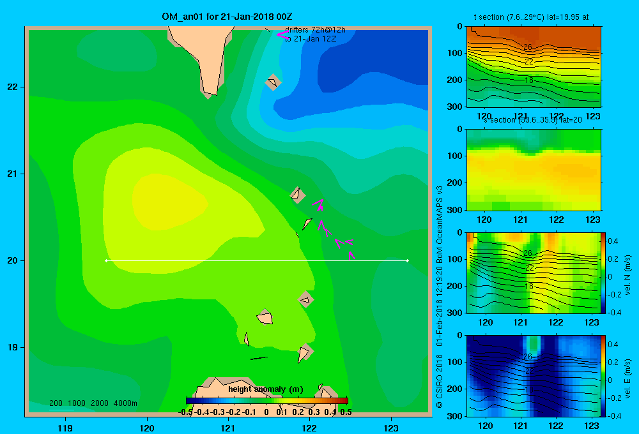Image resolution: width=639 pixels, height=434 pixels.
Task: Click the "26" contour label in the vel. N section
Action: pos(528,253)
